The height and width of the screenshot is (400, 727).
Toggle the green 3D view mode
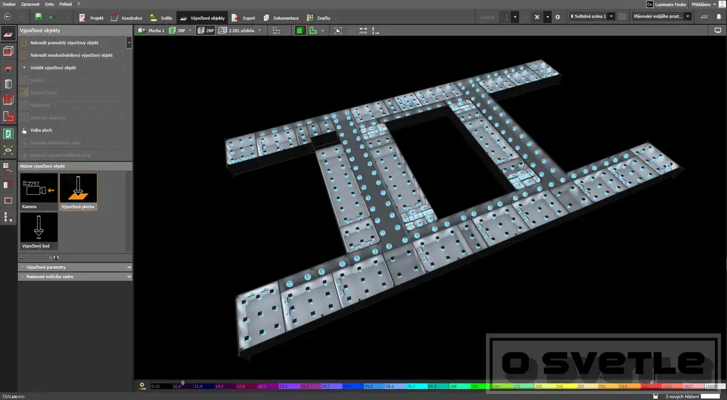coord(300,30)
